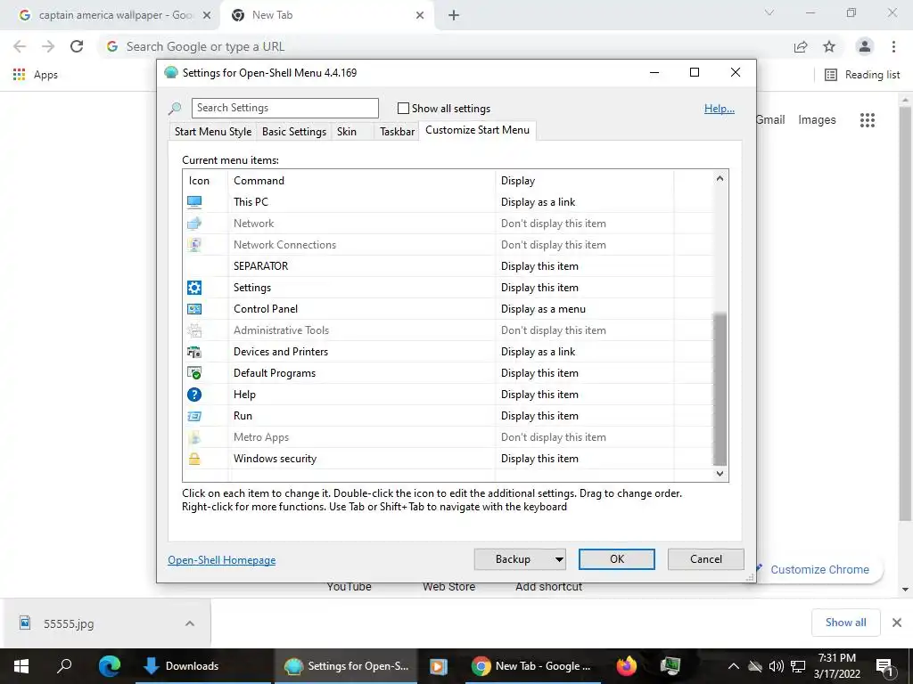Open Windows Start button
Viewport: 913px width, 684px height.
tap(21, 666)
